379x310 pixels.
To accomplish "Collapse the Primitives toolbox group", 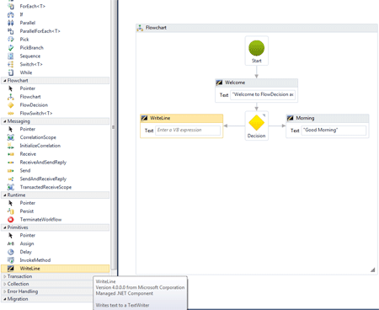I will coord(5,227).
